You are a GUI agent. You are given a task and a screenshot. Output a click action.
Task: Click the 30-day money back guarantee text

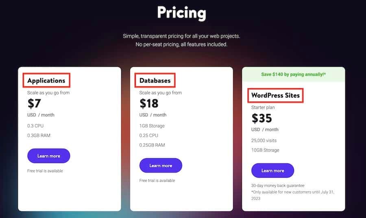click(278, 185)
